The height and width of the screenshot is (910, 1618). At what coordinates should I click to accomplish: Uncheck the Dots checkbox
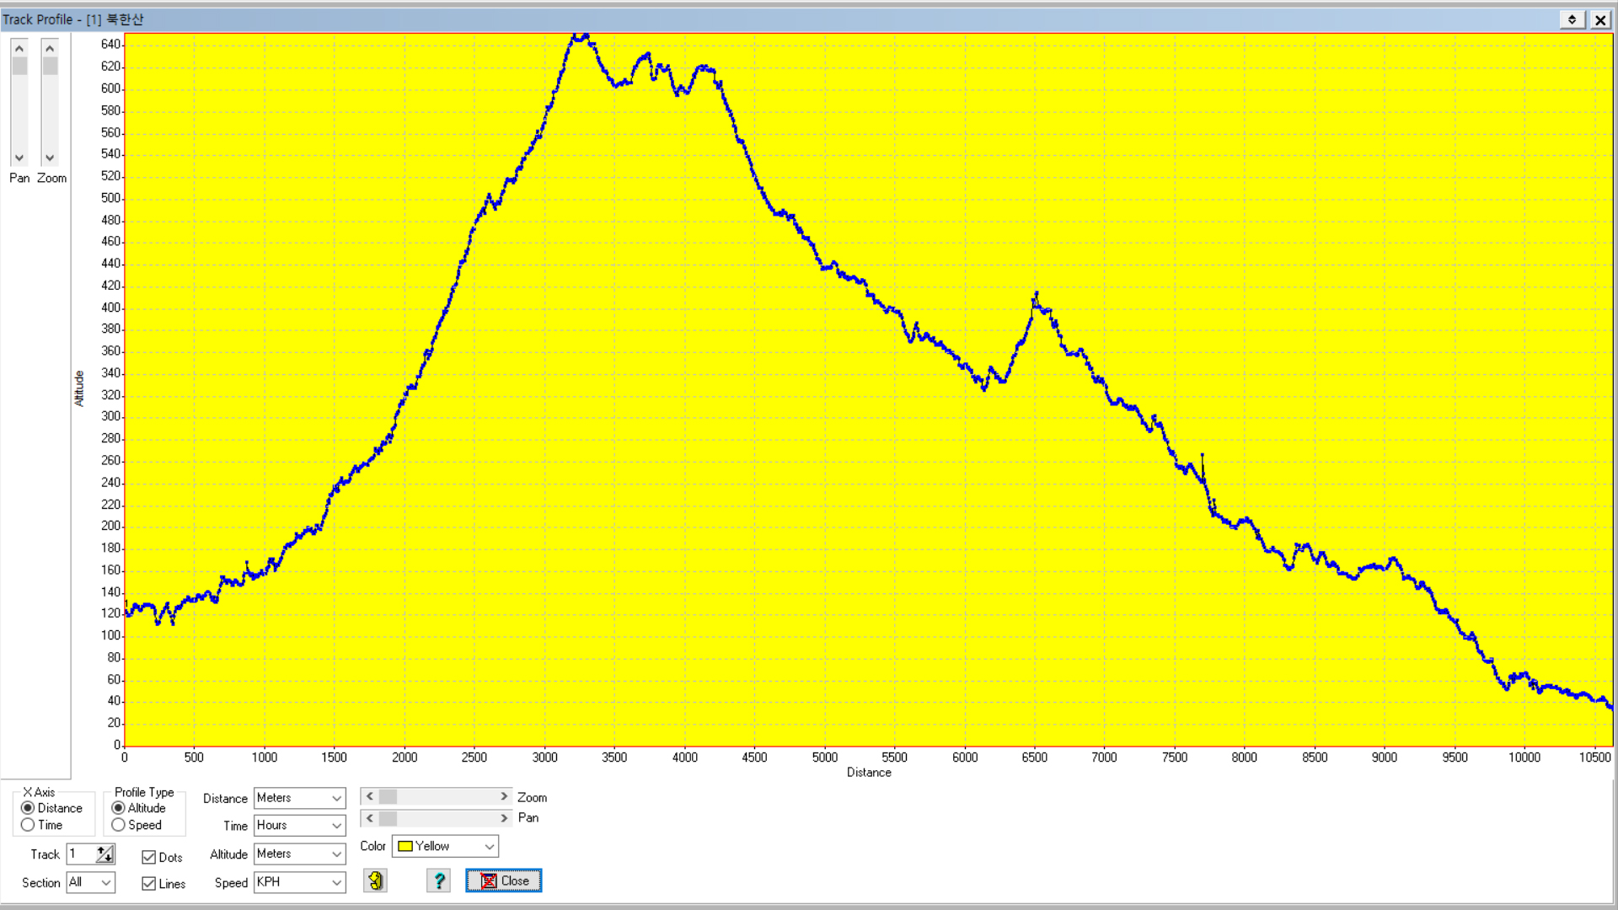pos(149,857)
